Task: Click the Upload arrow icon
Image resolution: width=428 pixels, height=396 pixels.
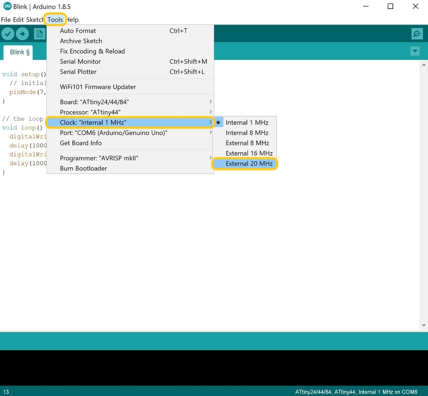Action: tap(22, 34)
